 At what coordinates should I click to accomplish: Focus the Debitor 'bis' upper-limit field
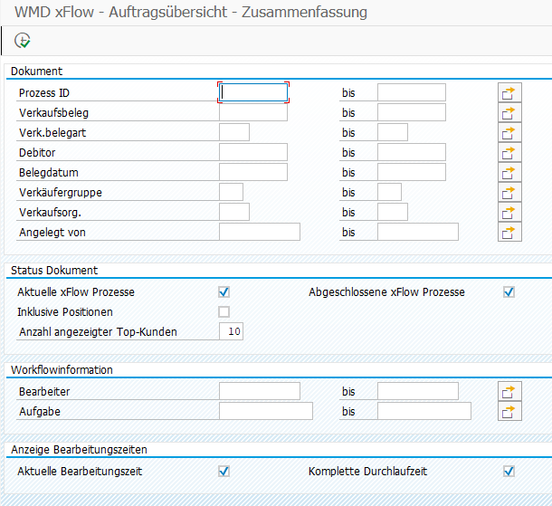coord(411,152)
